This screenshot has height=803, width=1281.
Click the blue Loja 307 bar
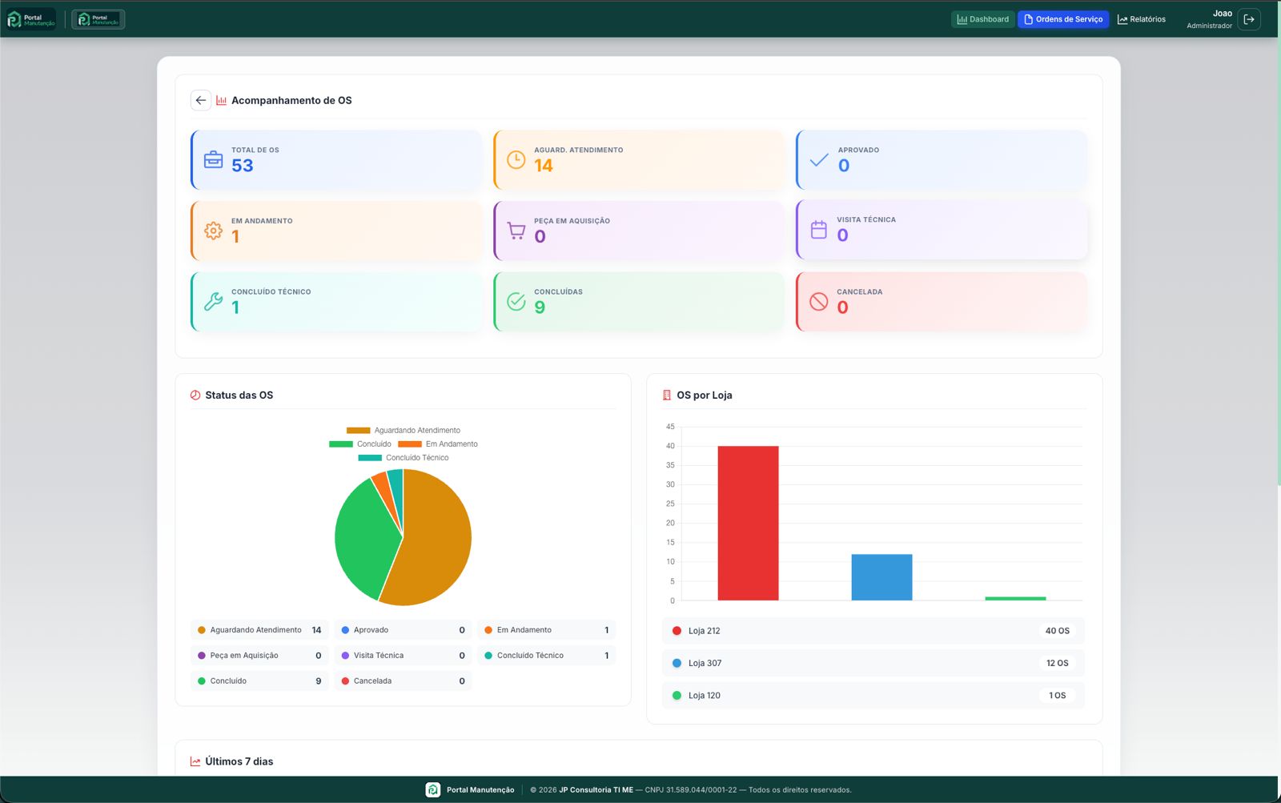click(881, 577)
